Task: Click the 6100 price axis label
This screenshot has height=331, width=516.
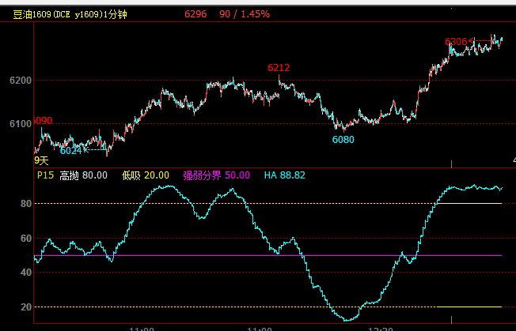Action: tap(20, 124)
